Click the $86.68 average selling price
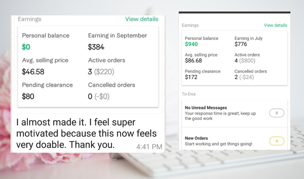Image resolution: width=304 pixels, height=179 pixels. pyautogui.click(x=193, y=61)
